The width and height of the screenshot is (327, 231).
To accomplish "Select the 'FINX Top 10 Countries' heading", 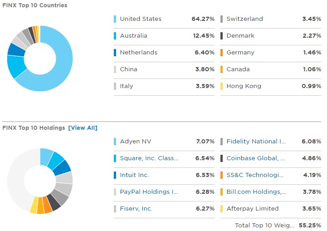I will point(34,5).
